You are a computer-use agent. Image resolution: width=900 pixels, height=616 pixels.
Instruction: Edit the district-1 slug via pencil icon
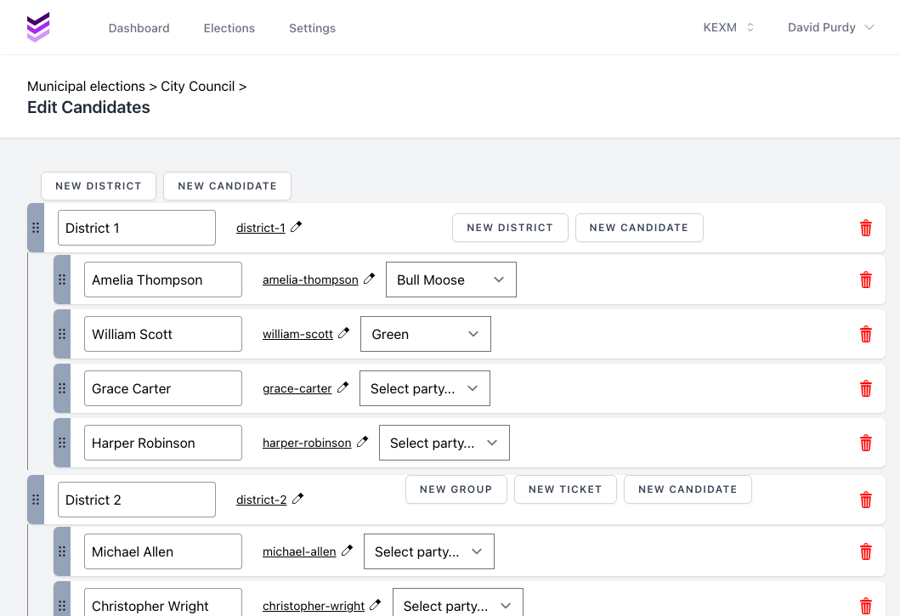[x=297, y=227]
